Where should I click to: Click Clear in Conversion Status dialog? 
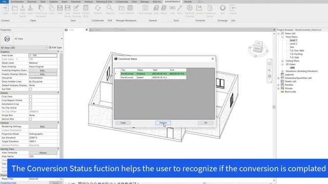pyautogui.click(x=123, y=123)
